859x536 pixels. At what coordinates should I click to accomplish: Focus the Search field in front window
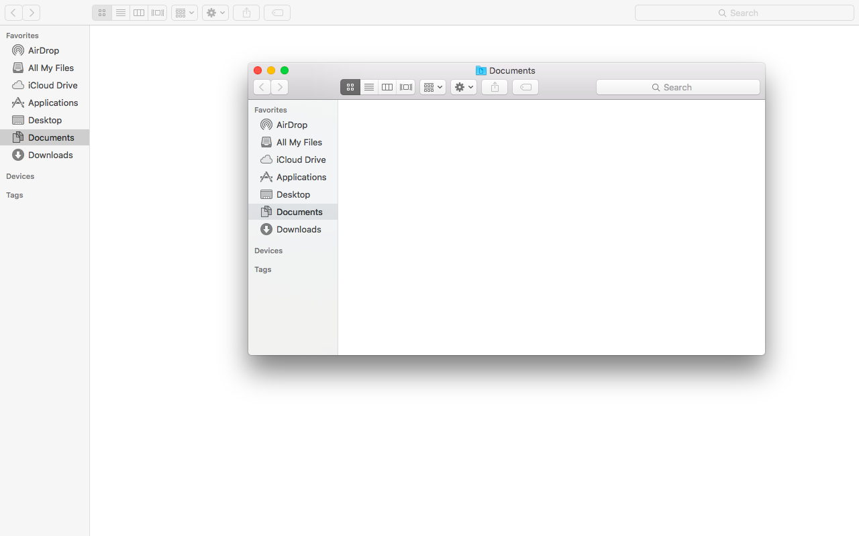[678, 87]
